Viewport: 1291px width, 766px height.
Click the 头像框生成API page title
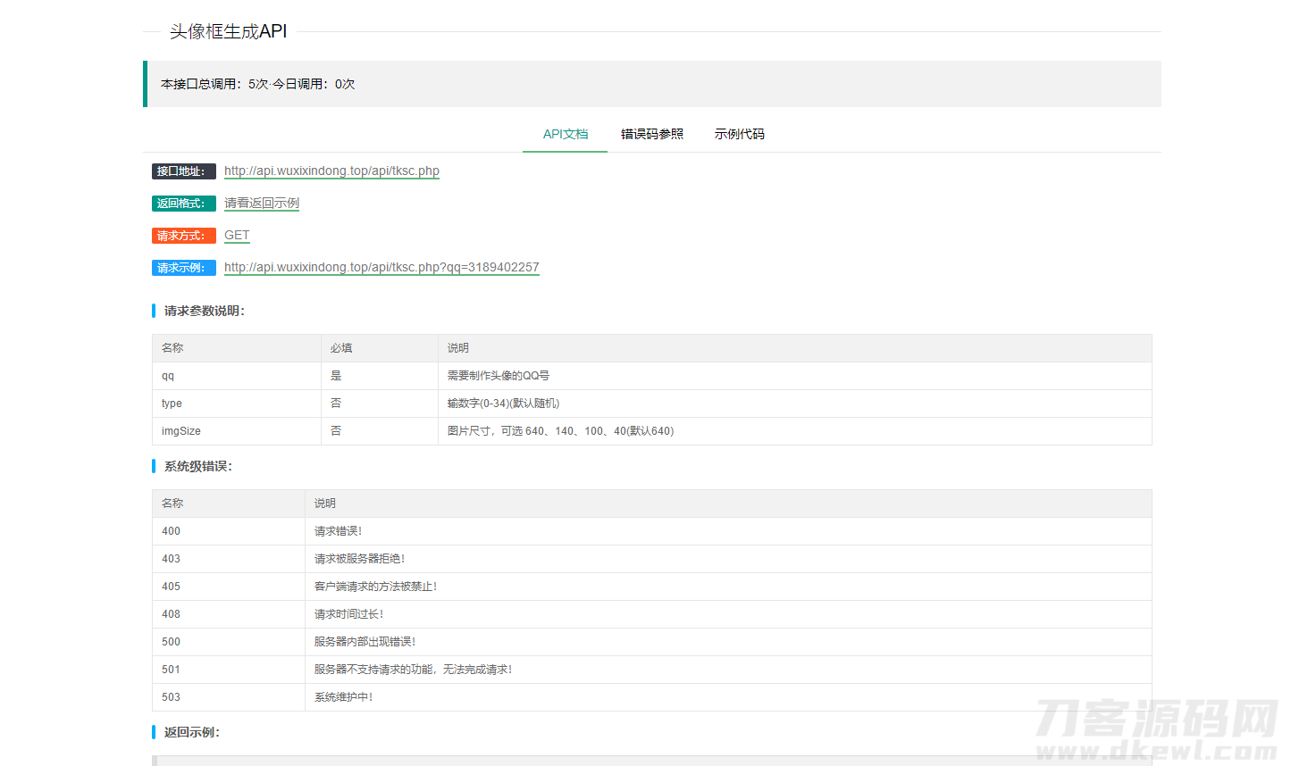point(229,31)
